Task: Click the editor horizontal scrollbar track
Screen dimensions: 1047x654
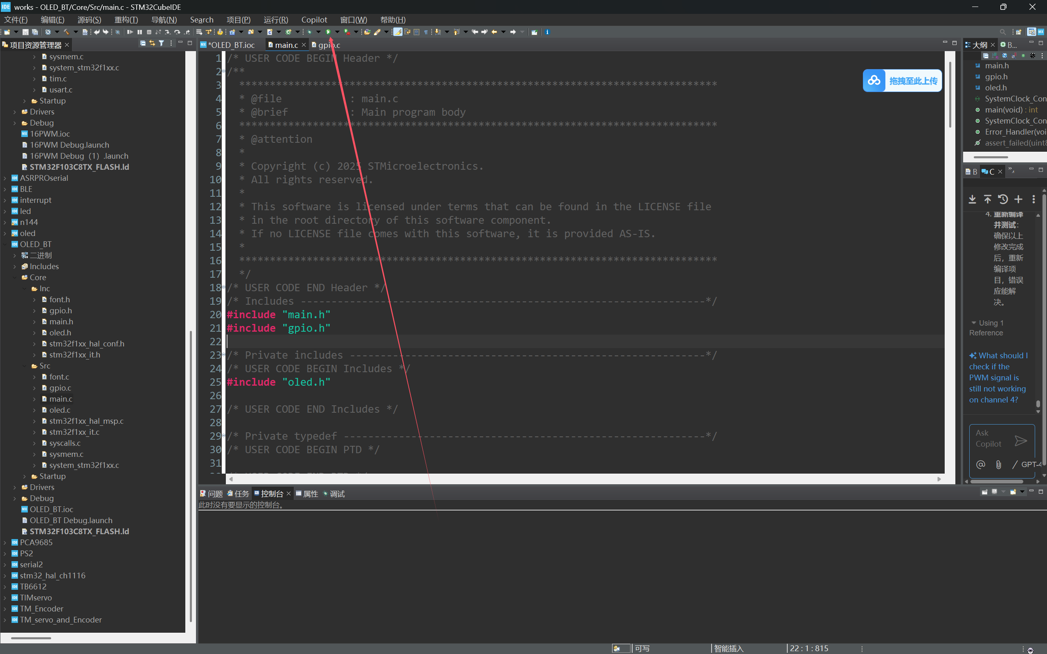Action: pos(584,479)
